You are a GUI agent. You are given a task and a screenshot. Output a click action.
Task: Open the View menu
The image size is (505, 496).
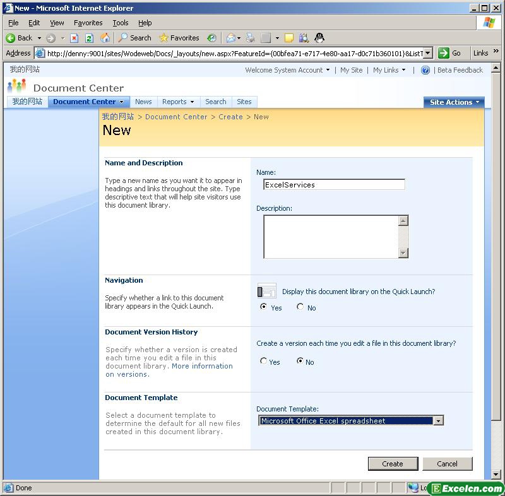tap(57, 23)
